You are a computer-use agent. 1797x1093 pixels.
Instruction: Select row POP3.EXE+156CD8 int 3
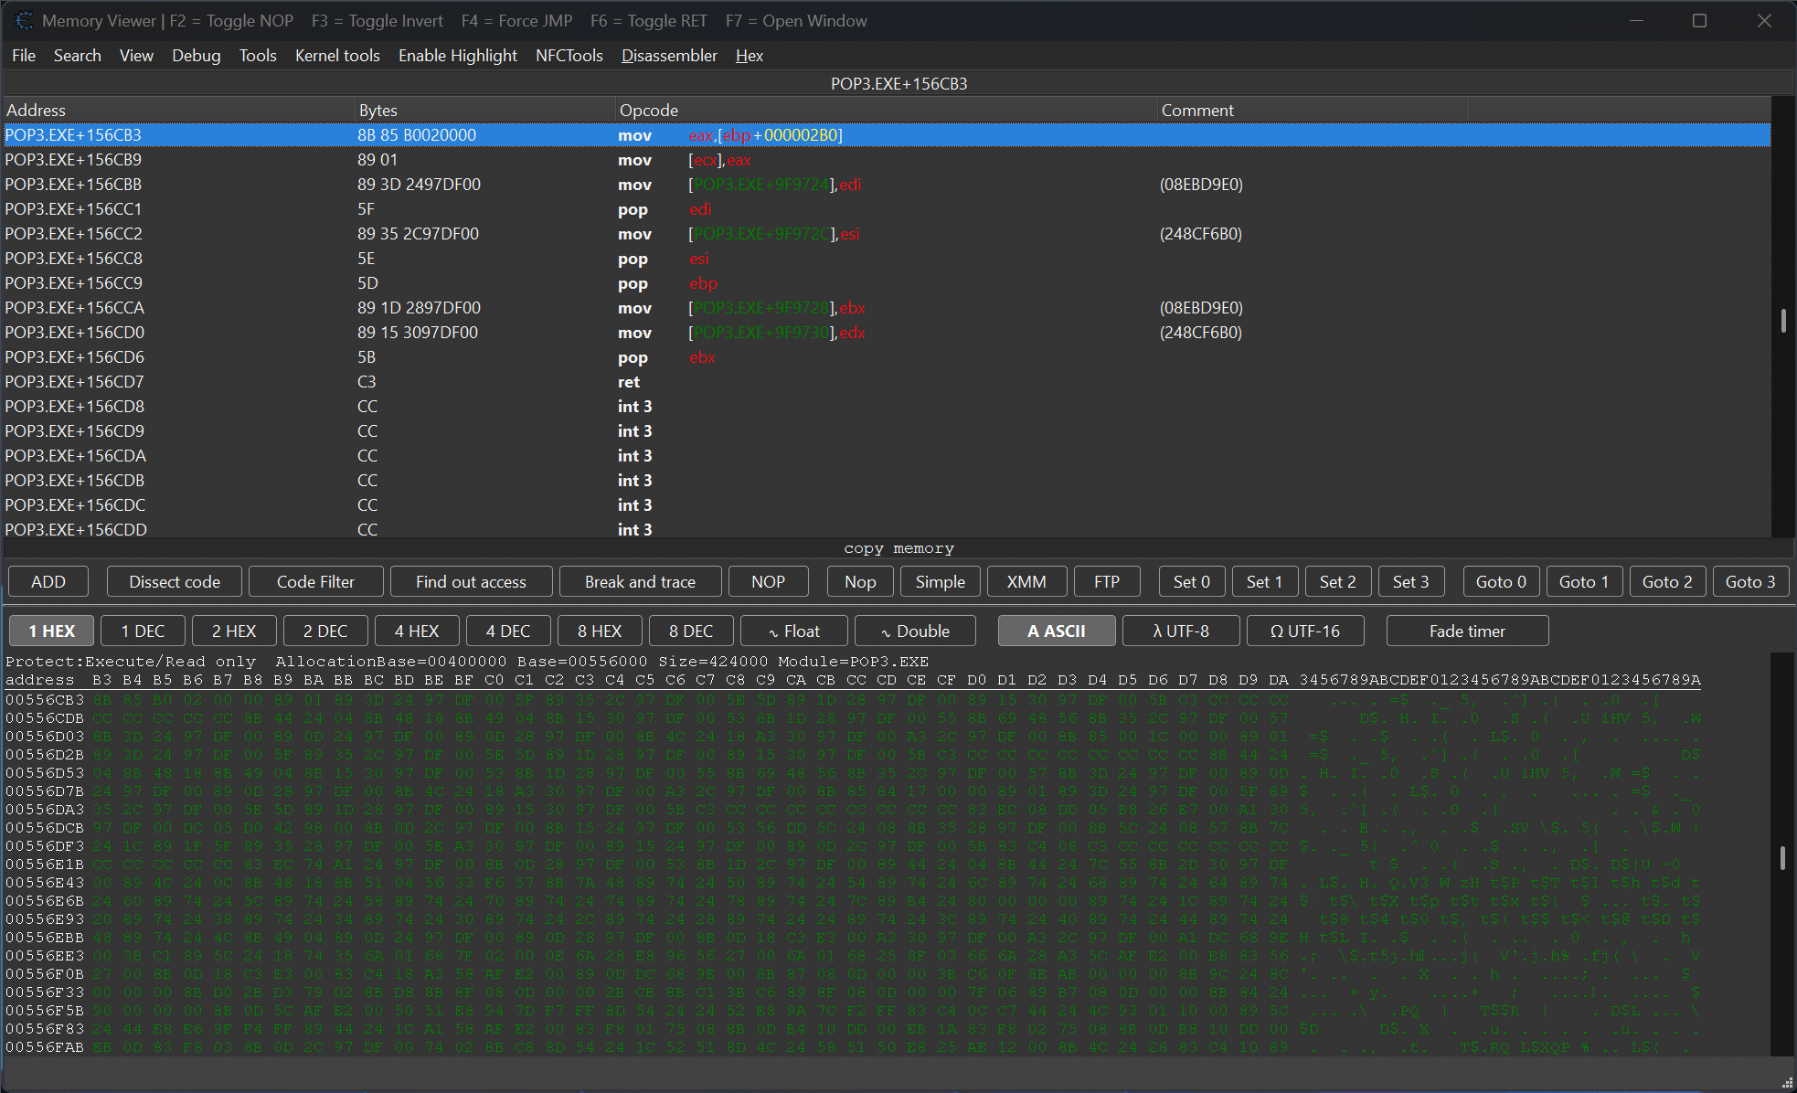pos(887,406)
